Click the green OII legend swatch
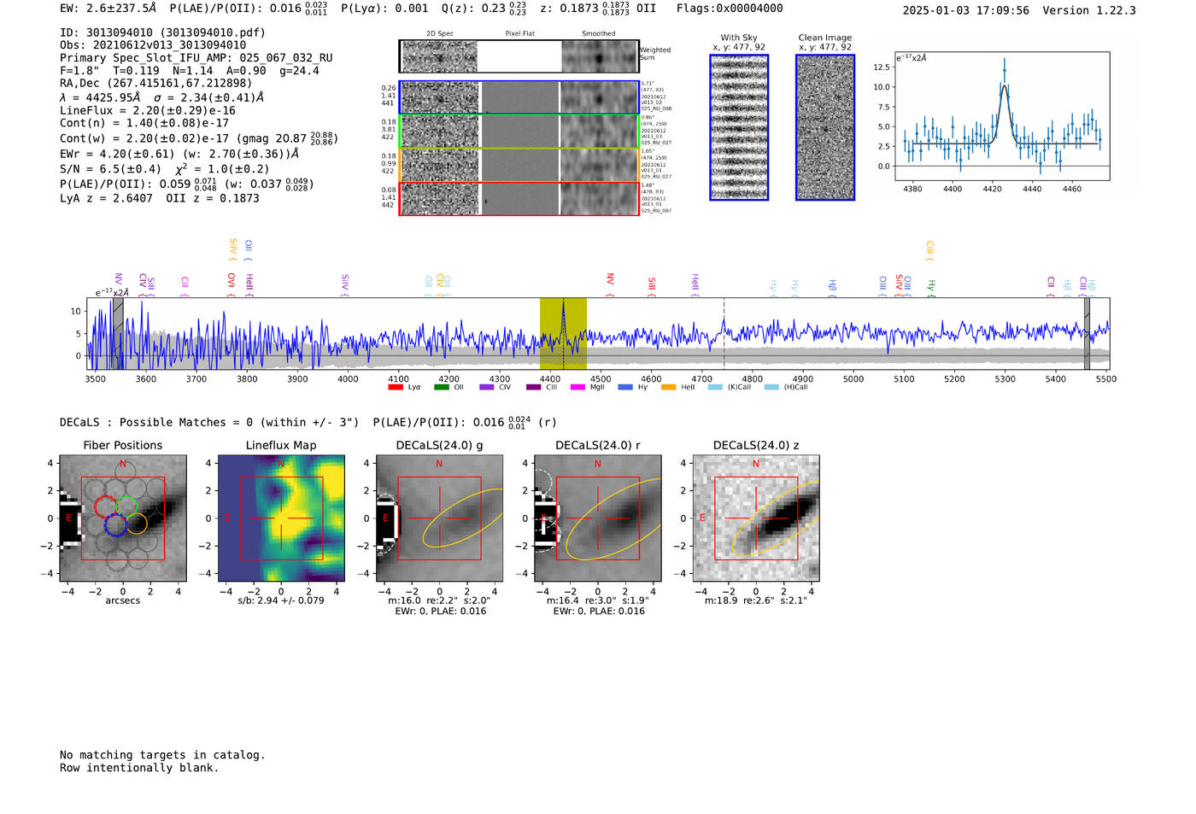 441,388
